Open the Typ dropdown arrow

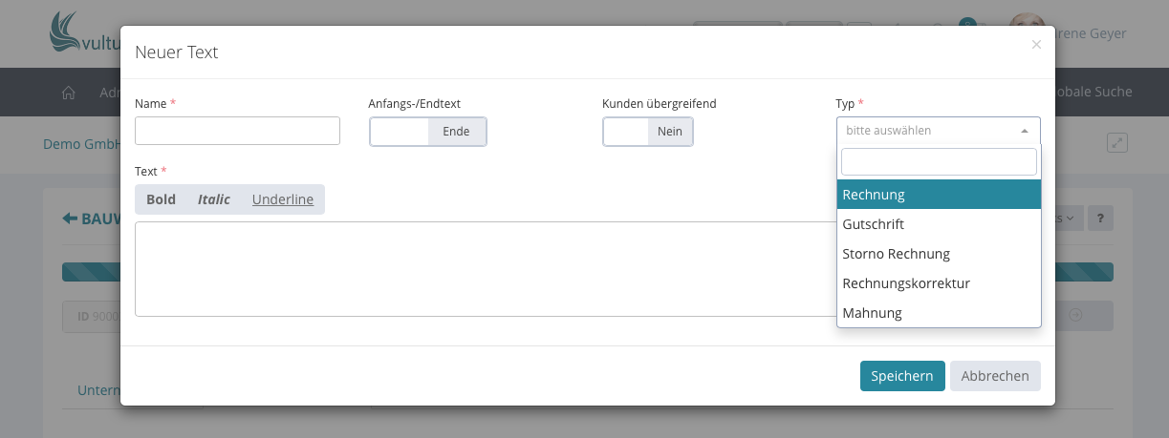pos(1025,131)
